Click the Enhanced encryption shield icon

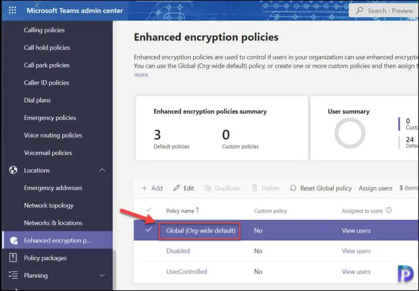(14, 241)
